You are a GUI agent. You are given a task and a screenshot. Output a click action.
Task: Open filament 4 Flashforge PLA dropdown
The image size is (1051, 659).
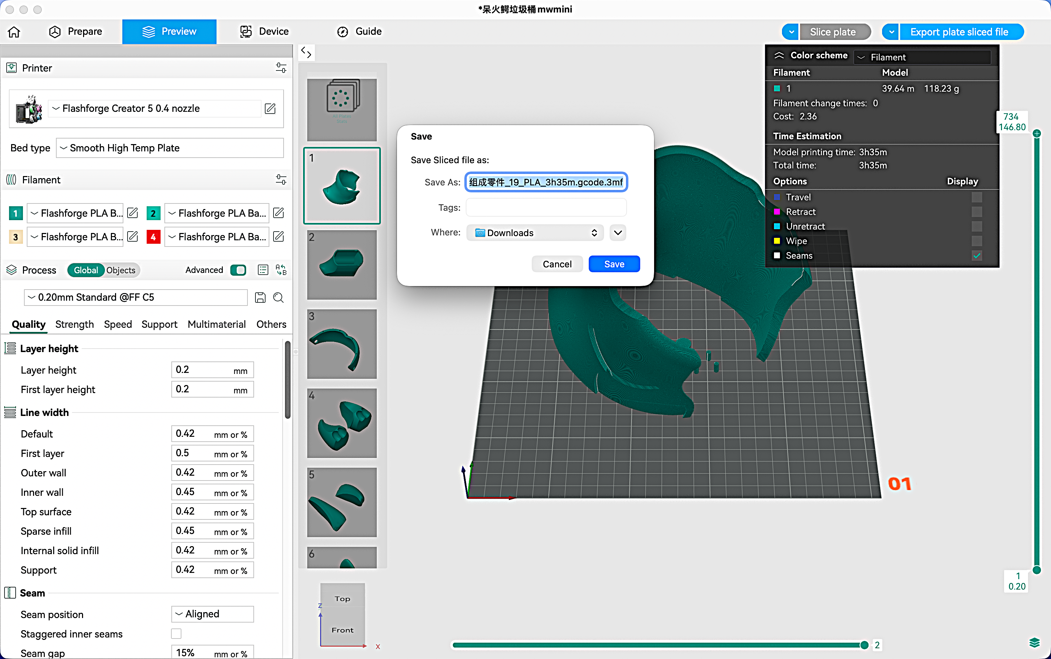pos(217,237)
